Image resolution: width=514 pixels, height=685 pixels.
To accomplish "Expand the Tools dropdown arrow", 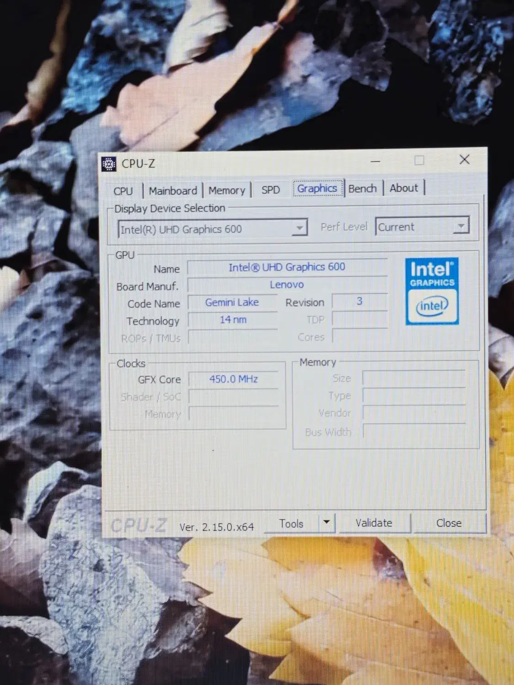I will point(327,522).
